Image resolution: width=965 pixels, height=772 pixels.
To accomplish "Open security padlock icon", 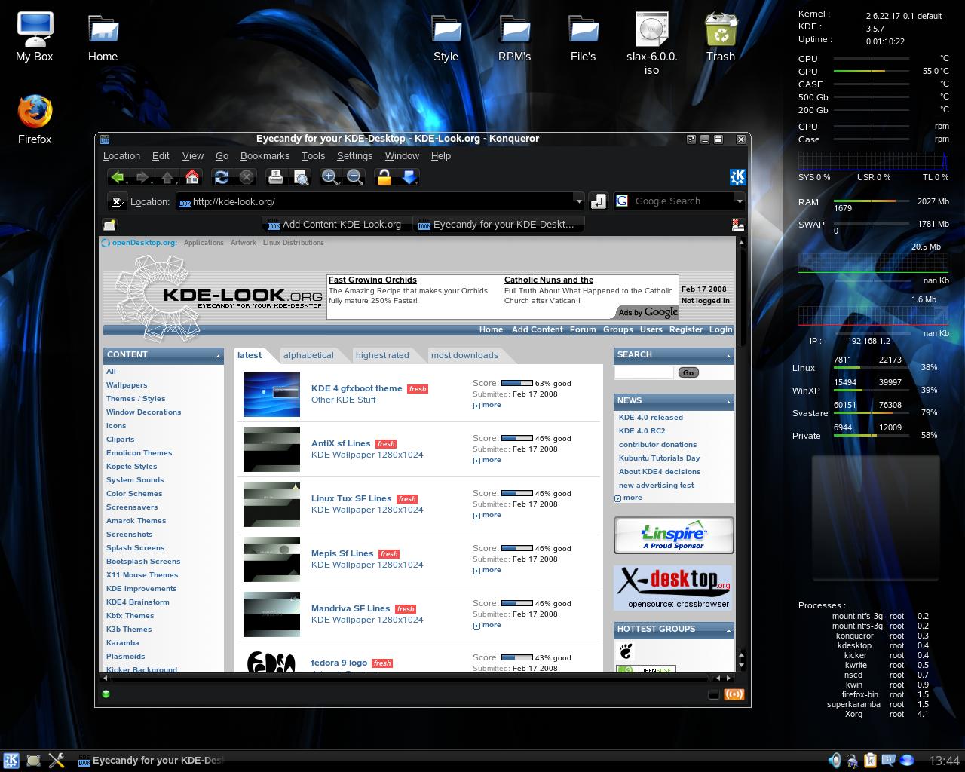I will tap(384, 177).
